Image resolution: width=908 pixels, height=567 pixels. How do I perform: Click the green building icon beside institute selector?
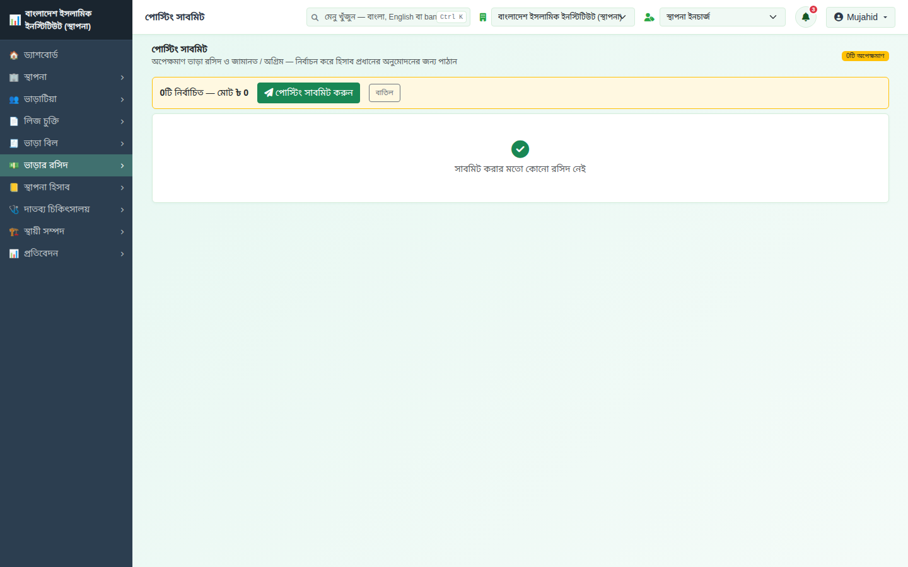(x=482, y=17)
